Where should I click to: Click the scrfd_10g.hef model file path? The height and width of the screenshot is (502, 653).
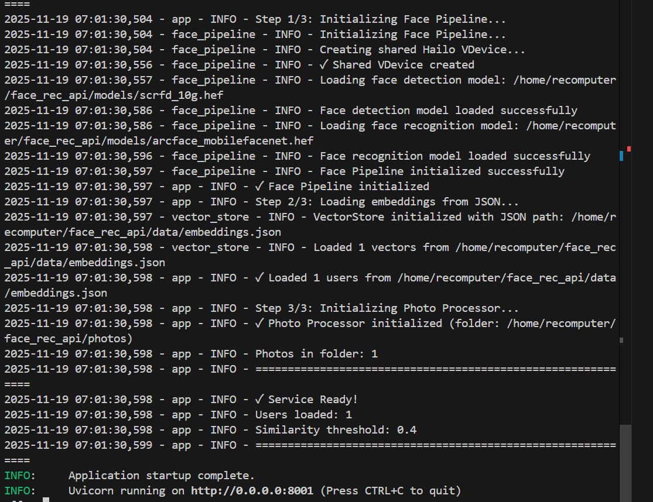114,95
